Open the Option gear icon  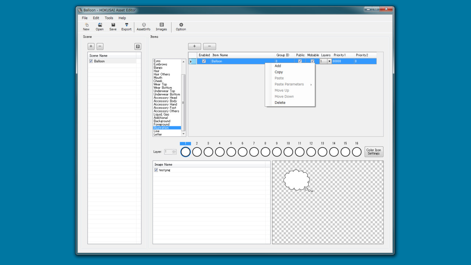point(181,26)
